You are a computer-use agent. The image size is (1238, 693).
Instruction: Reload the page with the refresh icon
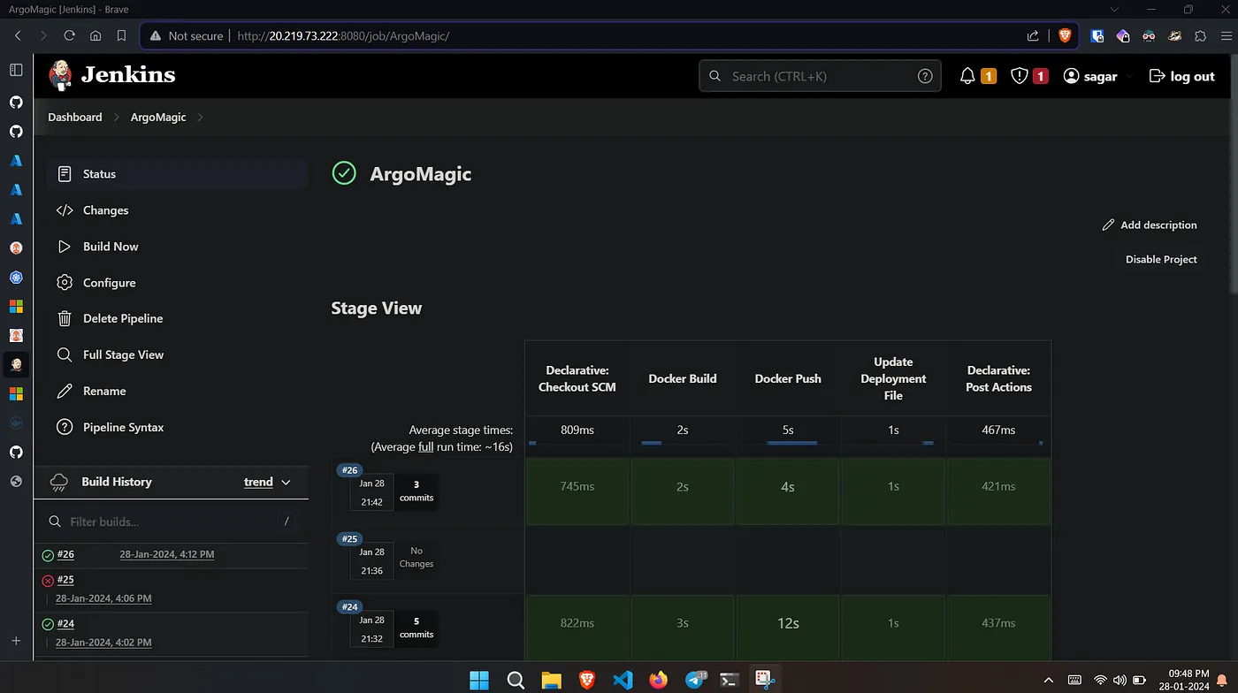[70, 36]
